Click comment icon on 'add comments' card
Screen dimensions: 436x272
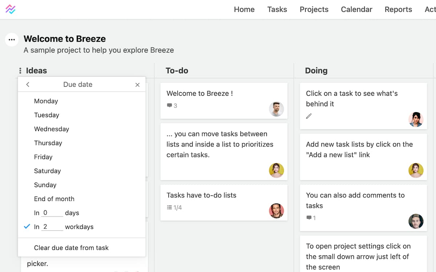coord(309,218)
